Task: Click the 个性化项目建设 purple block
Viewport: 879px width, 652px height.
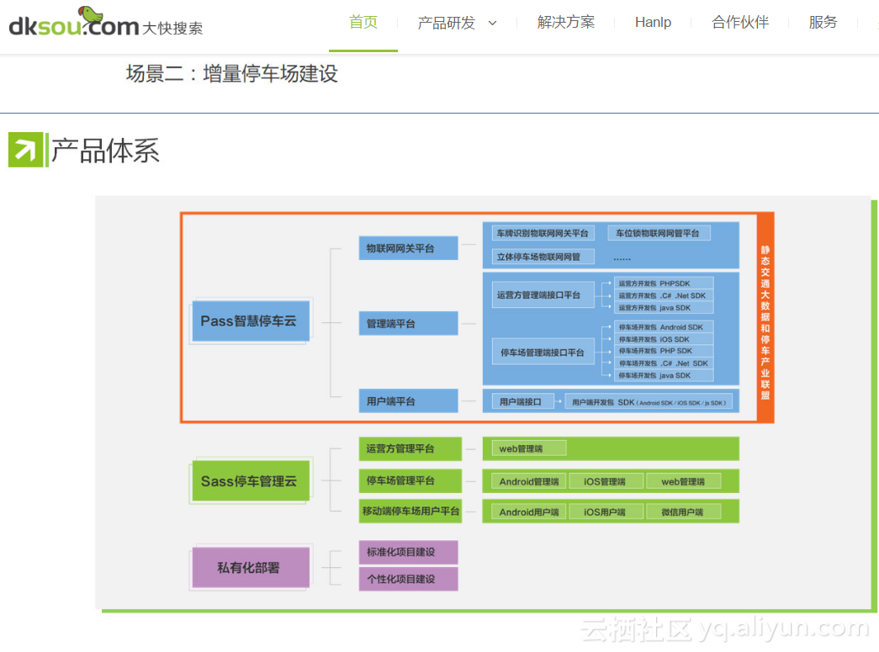Action: (408, 579)
